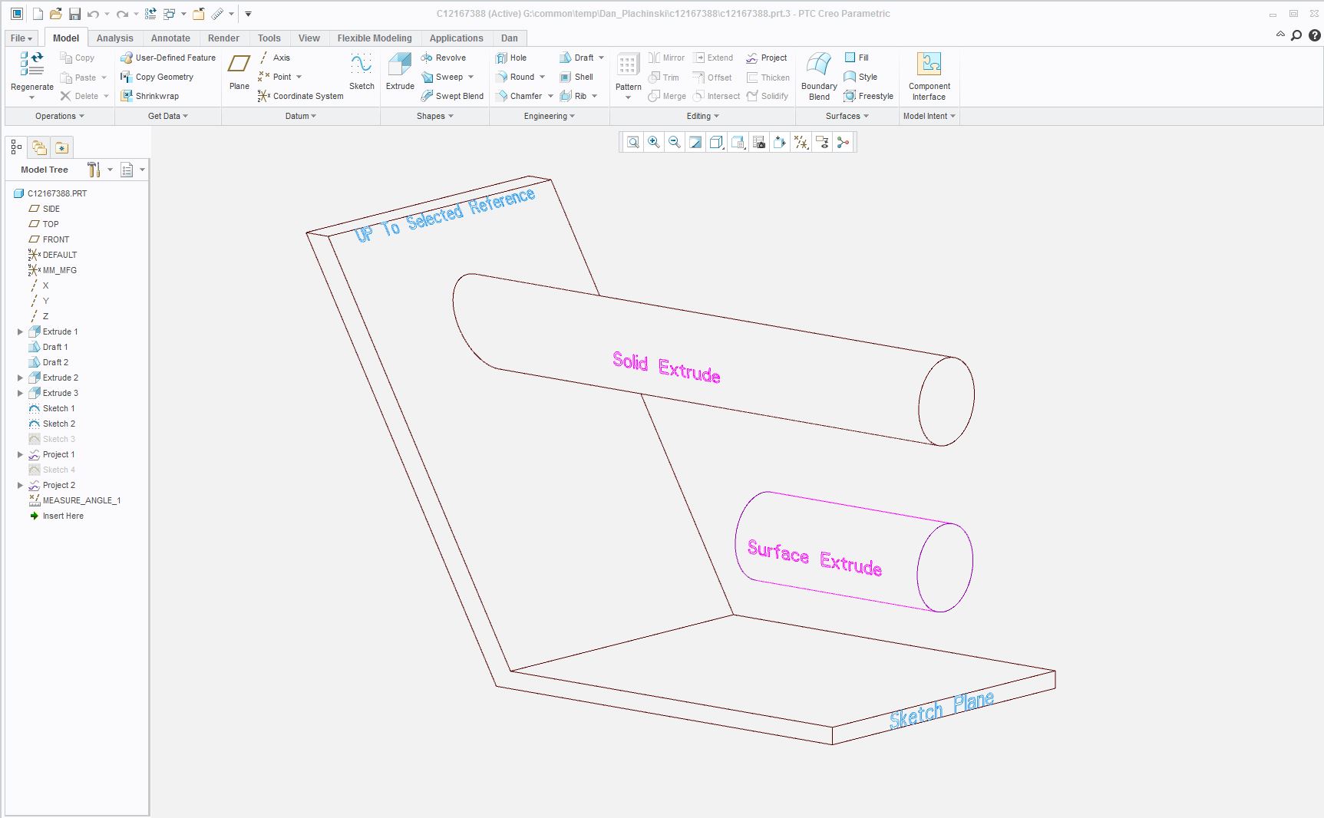The height and width of the screenshot is (818, 1324).
Task: Click the Regenerate icon
Action: [31, 69]
